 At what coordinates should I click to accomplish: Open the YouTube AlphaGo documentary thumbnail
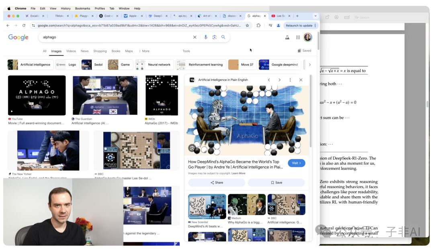(37, 96)
